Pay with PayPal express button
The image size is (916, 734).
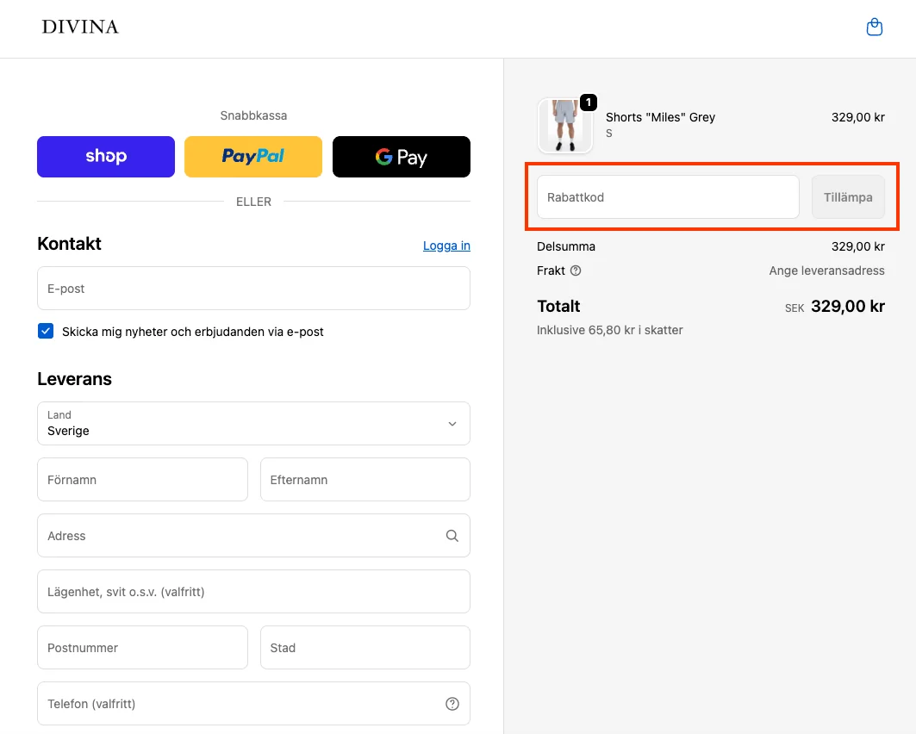point(253,157)
